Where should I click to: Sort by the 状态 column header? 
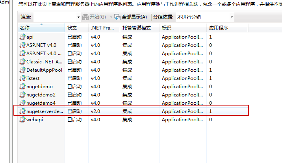pyautogui.click(x=77, y=28)
